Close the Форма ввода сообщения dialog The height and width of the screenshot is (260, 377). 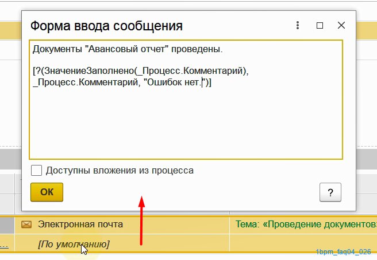(341, 25)
